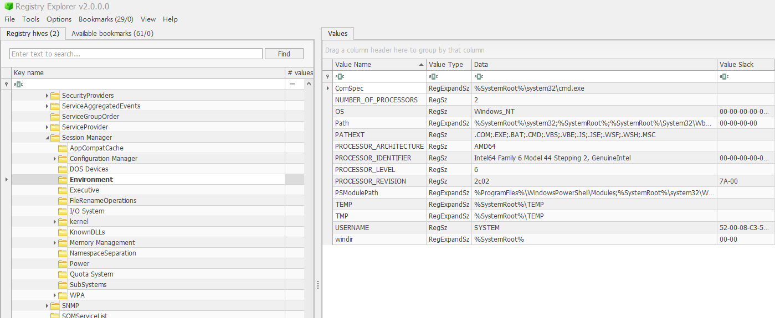Select the ComSpec value row
This screenshot has width=775, height=318.
553,88
